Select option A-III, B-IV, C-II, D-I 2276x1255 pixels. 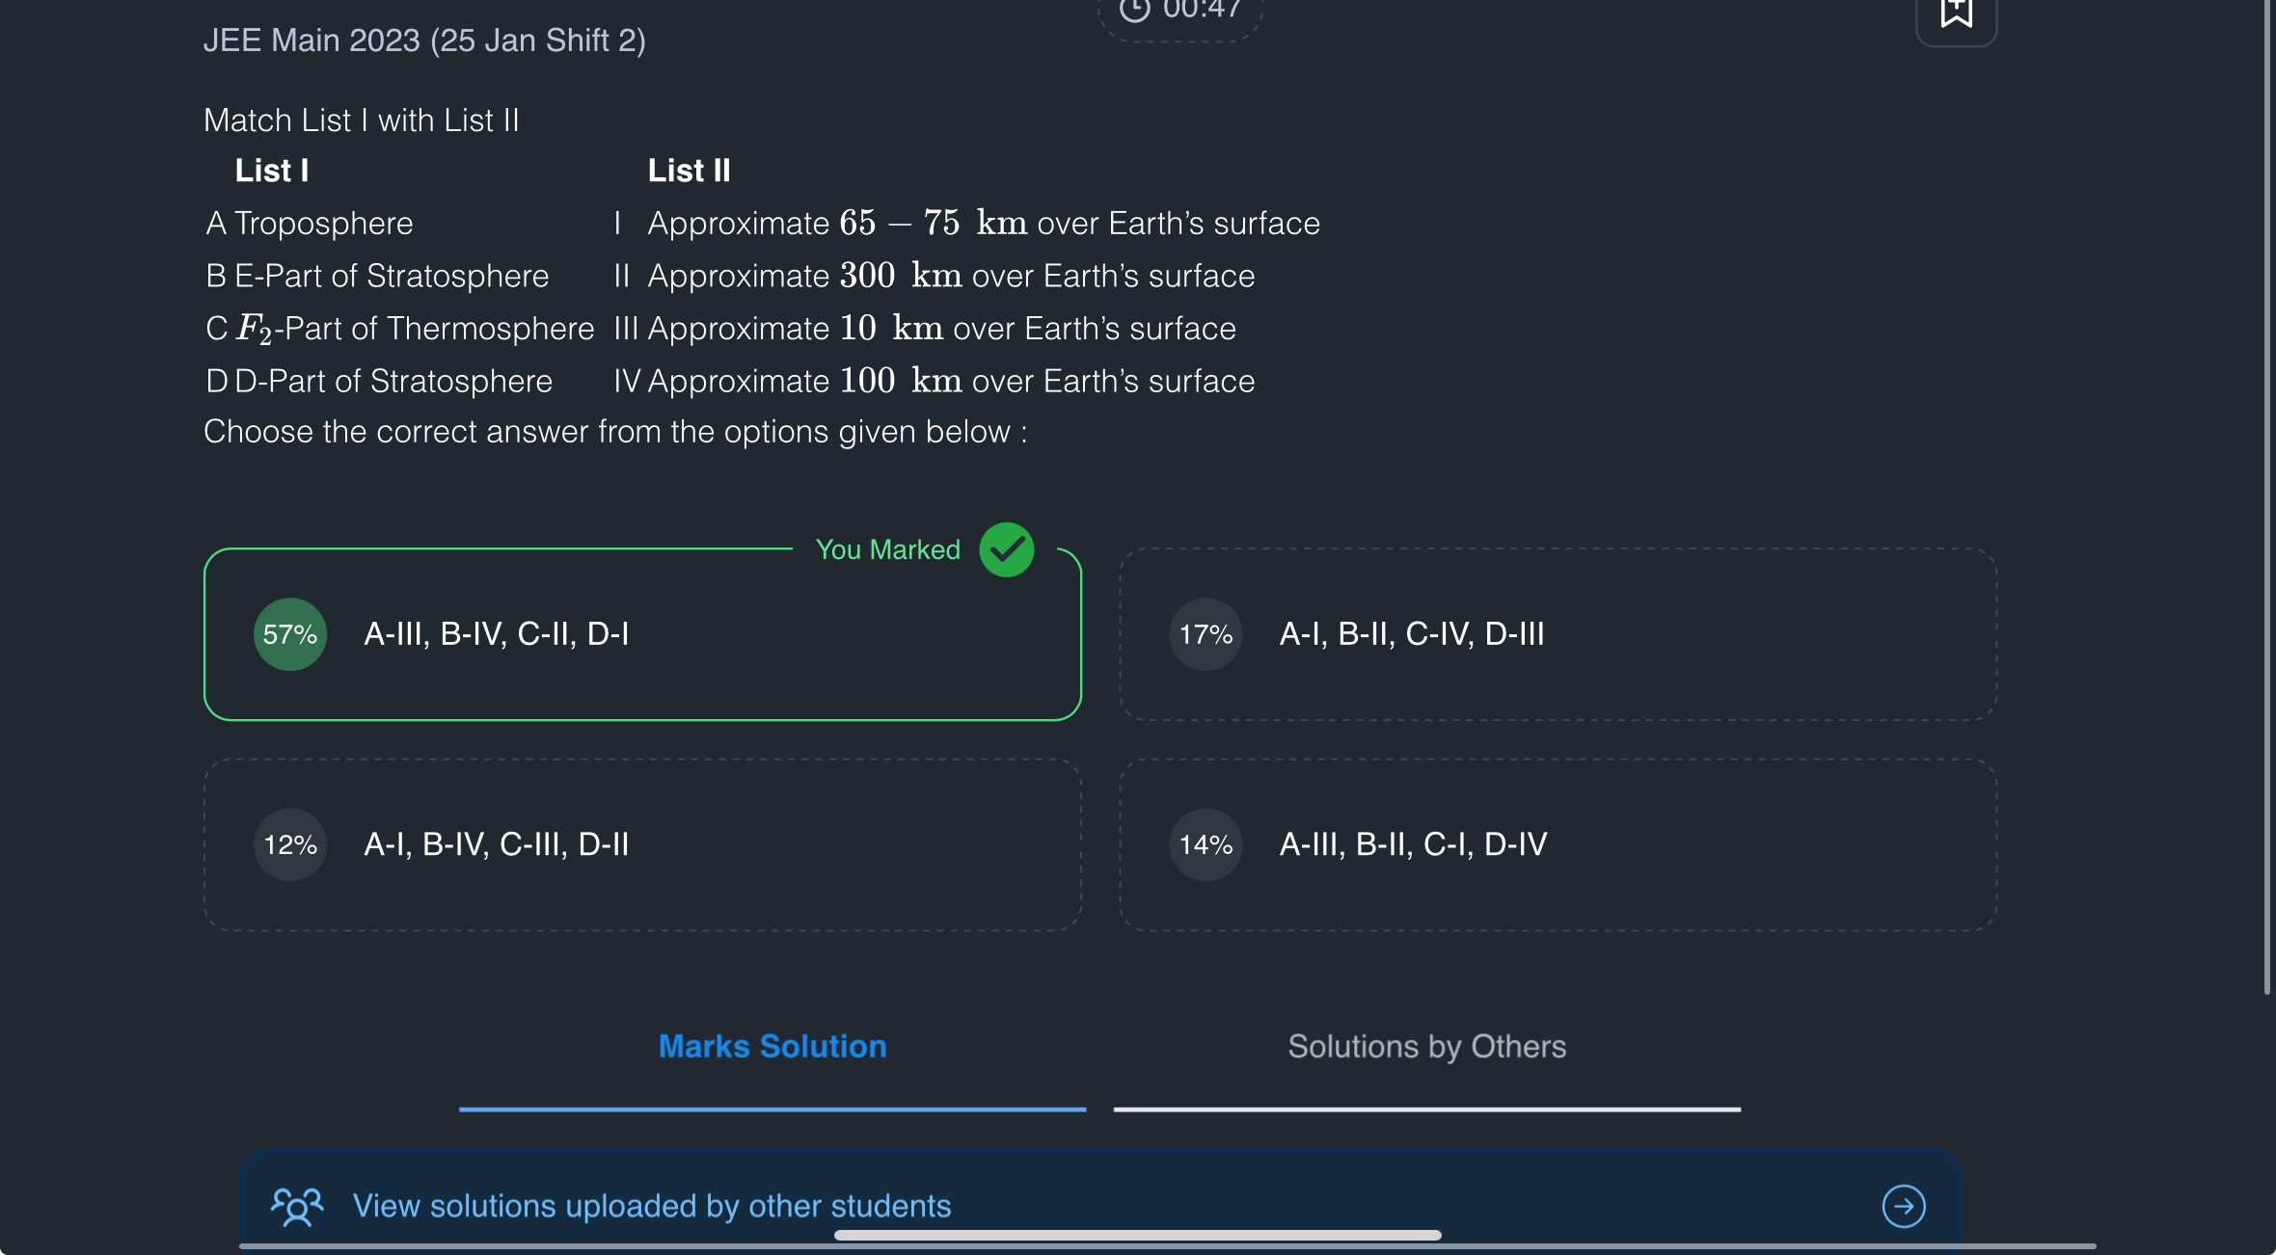(497, 634)
